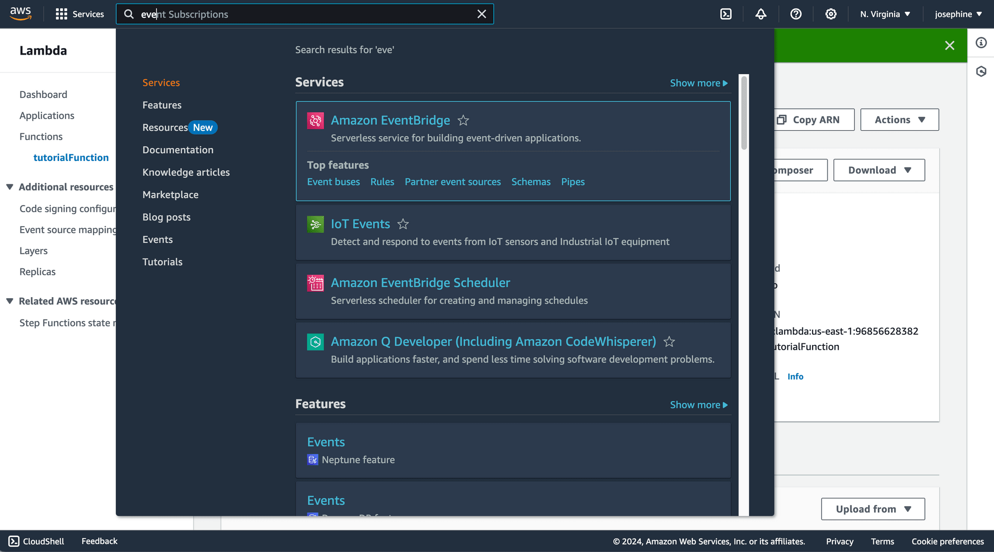994x552 pixels.
Task: Open the info panel icon on right edge
Action: coord(981,43)
